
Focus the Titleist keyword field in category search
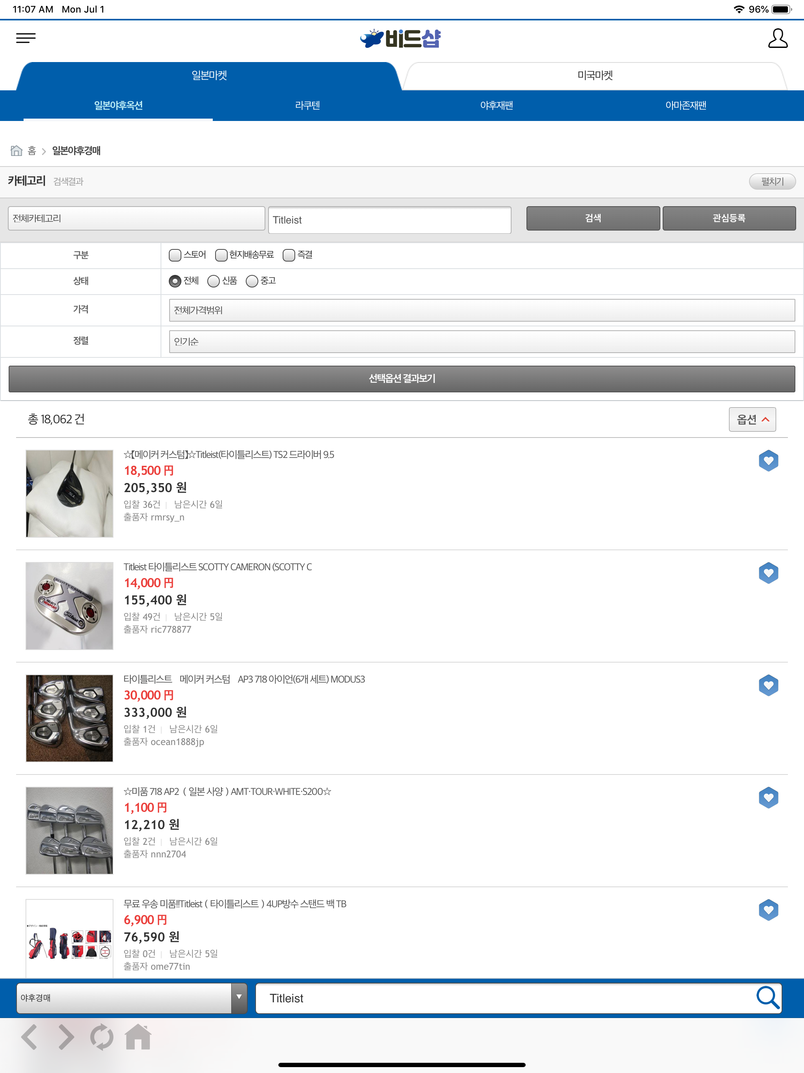pos(389,220)
